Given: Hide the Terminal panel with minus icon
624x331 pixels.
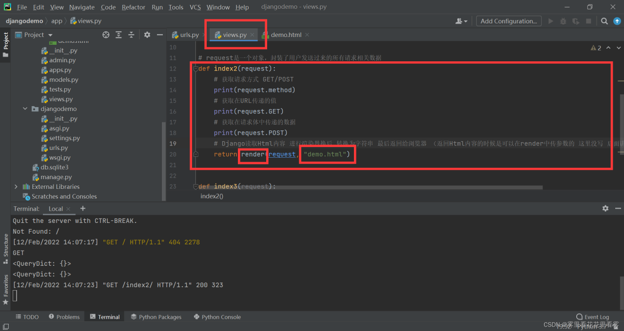Looking at the screenshot, I should (x=618, y=208).
